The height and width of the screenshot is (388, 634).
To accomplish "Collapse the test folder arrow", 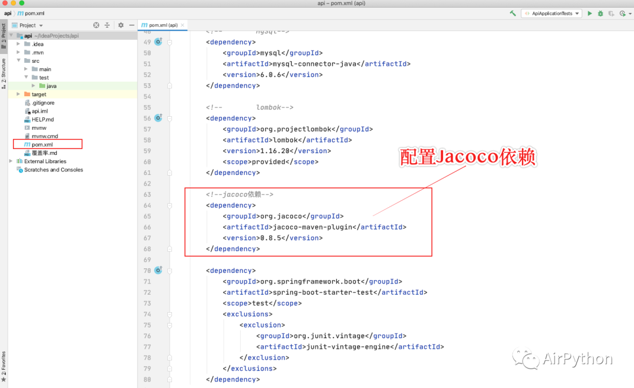I will [x=26, y=77].
